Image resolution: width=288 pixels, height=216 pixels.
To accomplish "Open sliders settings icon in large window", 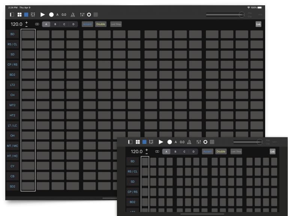I will click(x=82, y=15).
